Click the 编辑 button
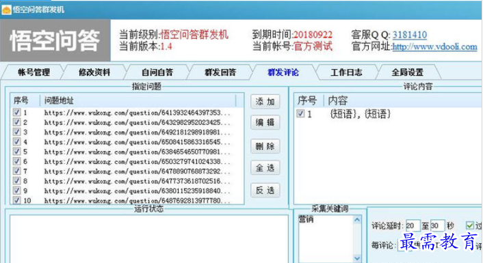This screenshot has height=263, width=483. 265,122
